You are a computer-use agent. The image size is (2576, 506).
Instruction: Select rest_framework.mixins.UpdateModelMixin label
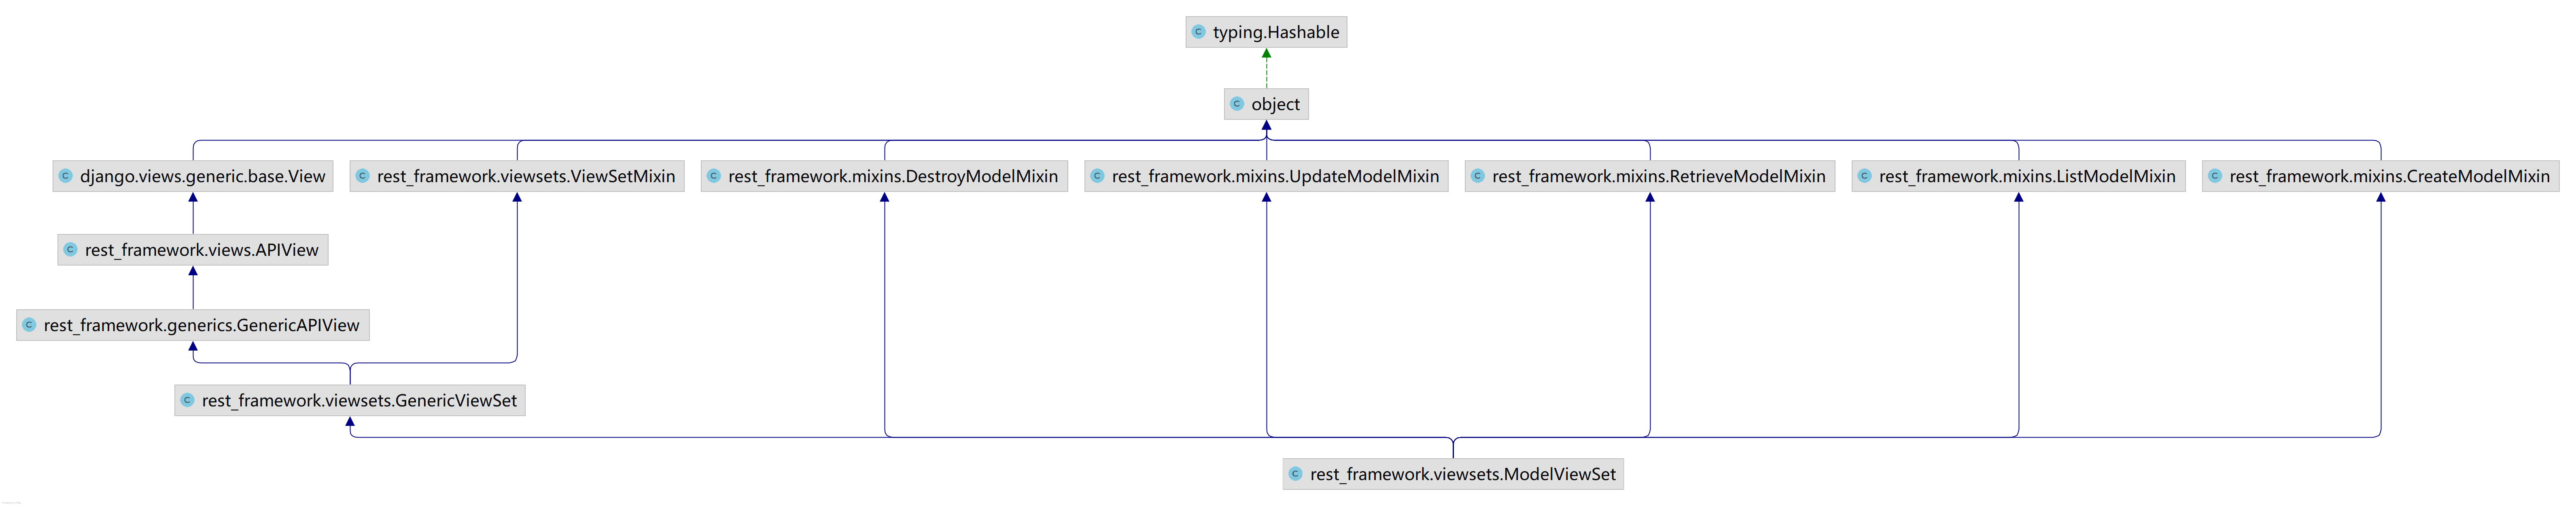coord(1275,176)
